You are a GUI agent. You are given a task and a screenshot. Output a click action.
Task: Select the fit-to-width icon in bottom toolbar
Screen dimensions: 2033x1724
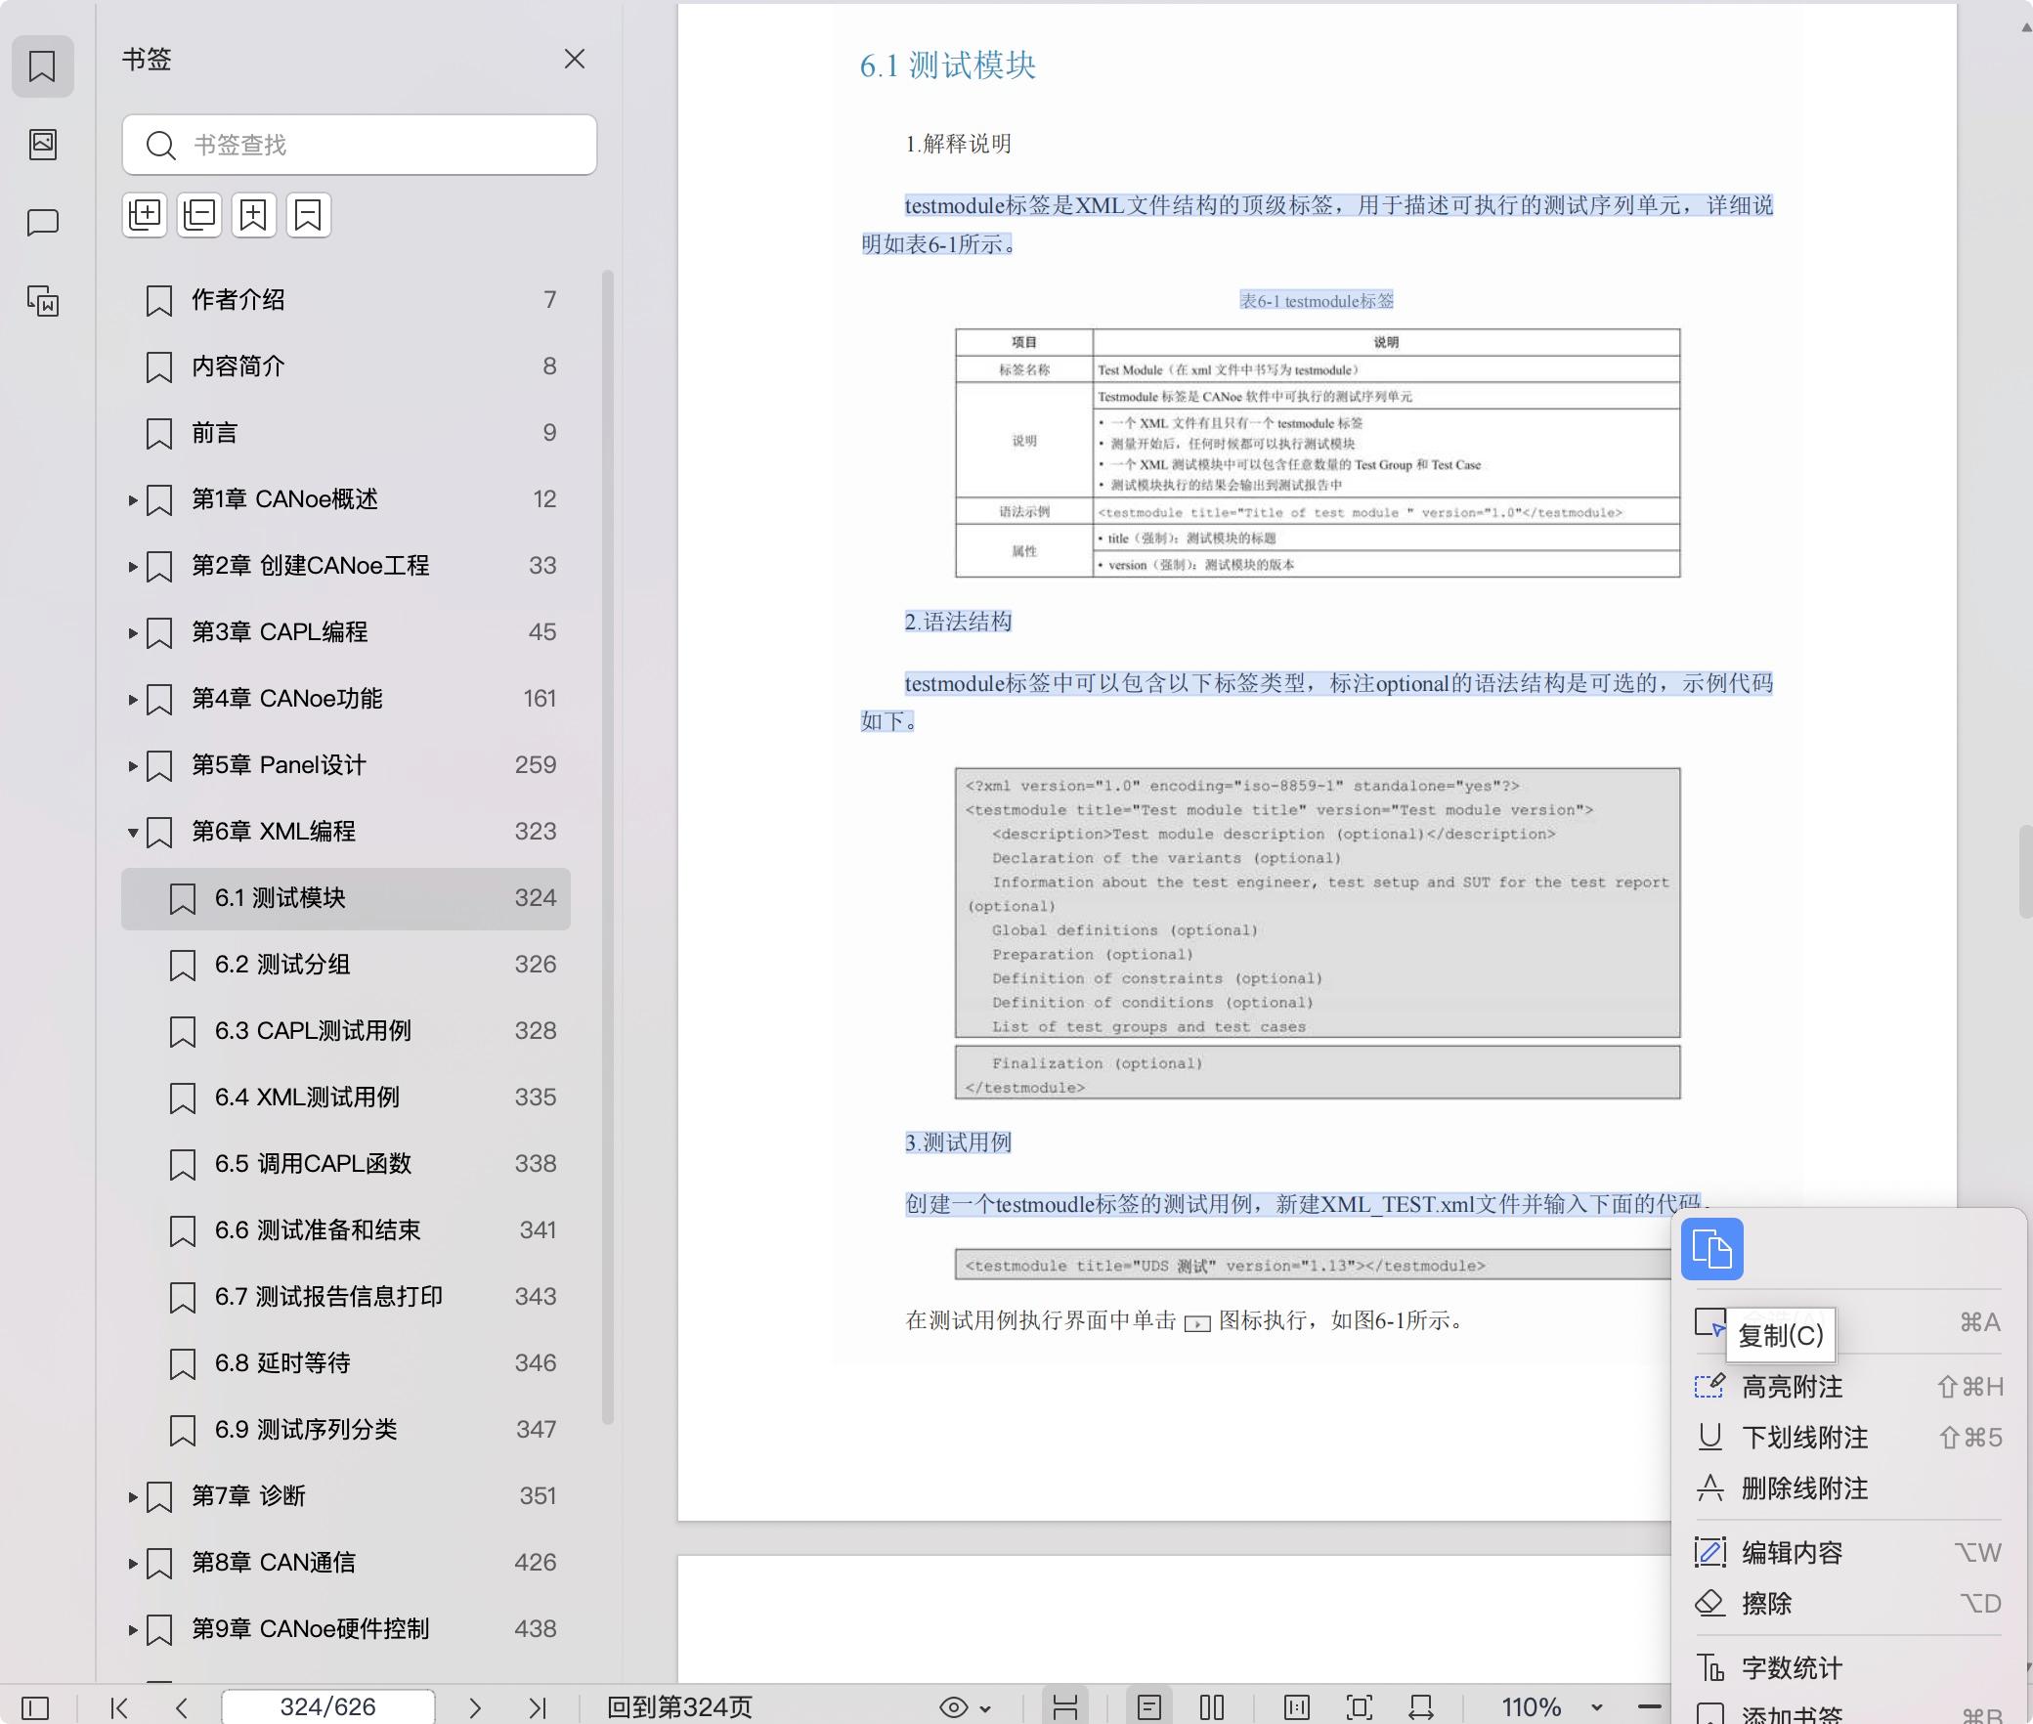(1422, 1707)
